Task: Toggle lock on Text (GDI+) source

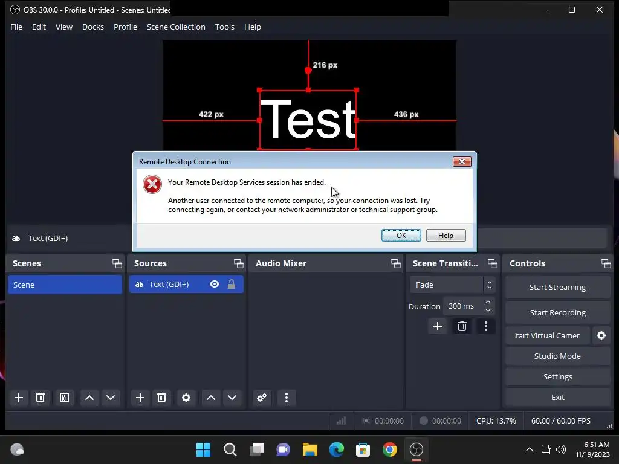Action: pyautogui.click(x=232, y=284)
